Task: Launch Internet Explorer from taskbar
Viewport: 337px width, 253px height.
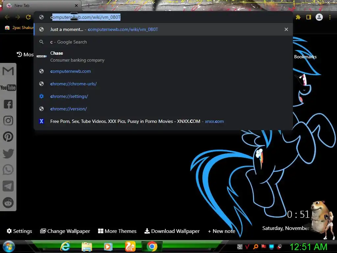Action: pos(65,246)
